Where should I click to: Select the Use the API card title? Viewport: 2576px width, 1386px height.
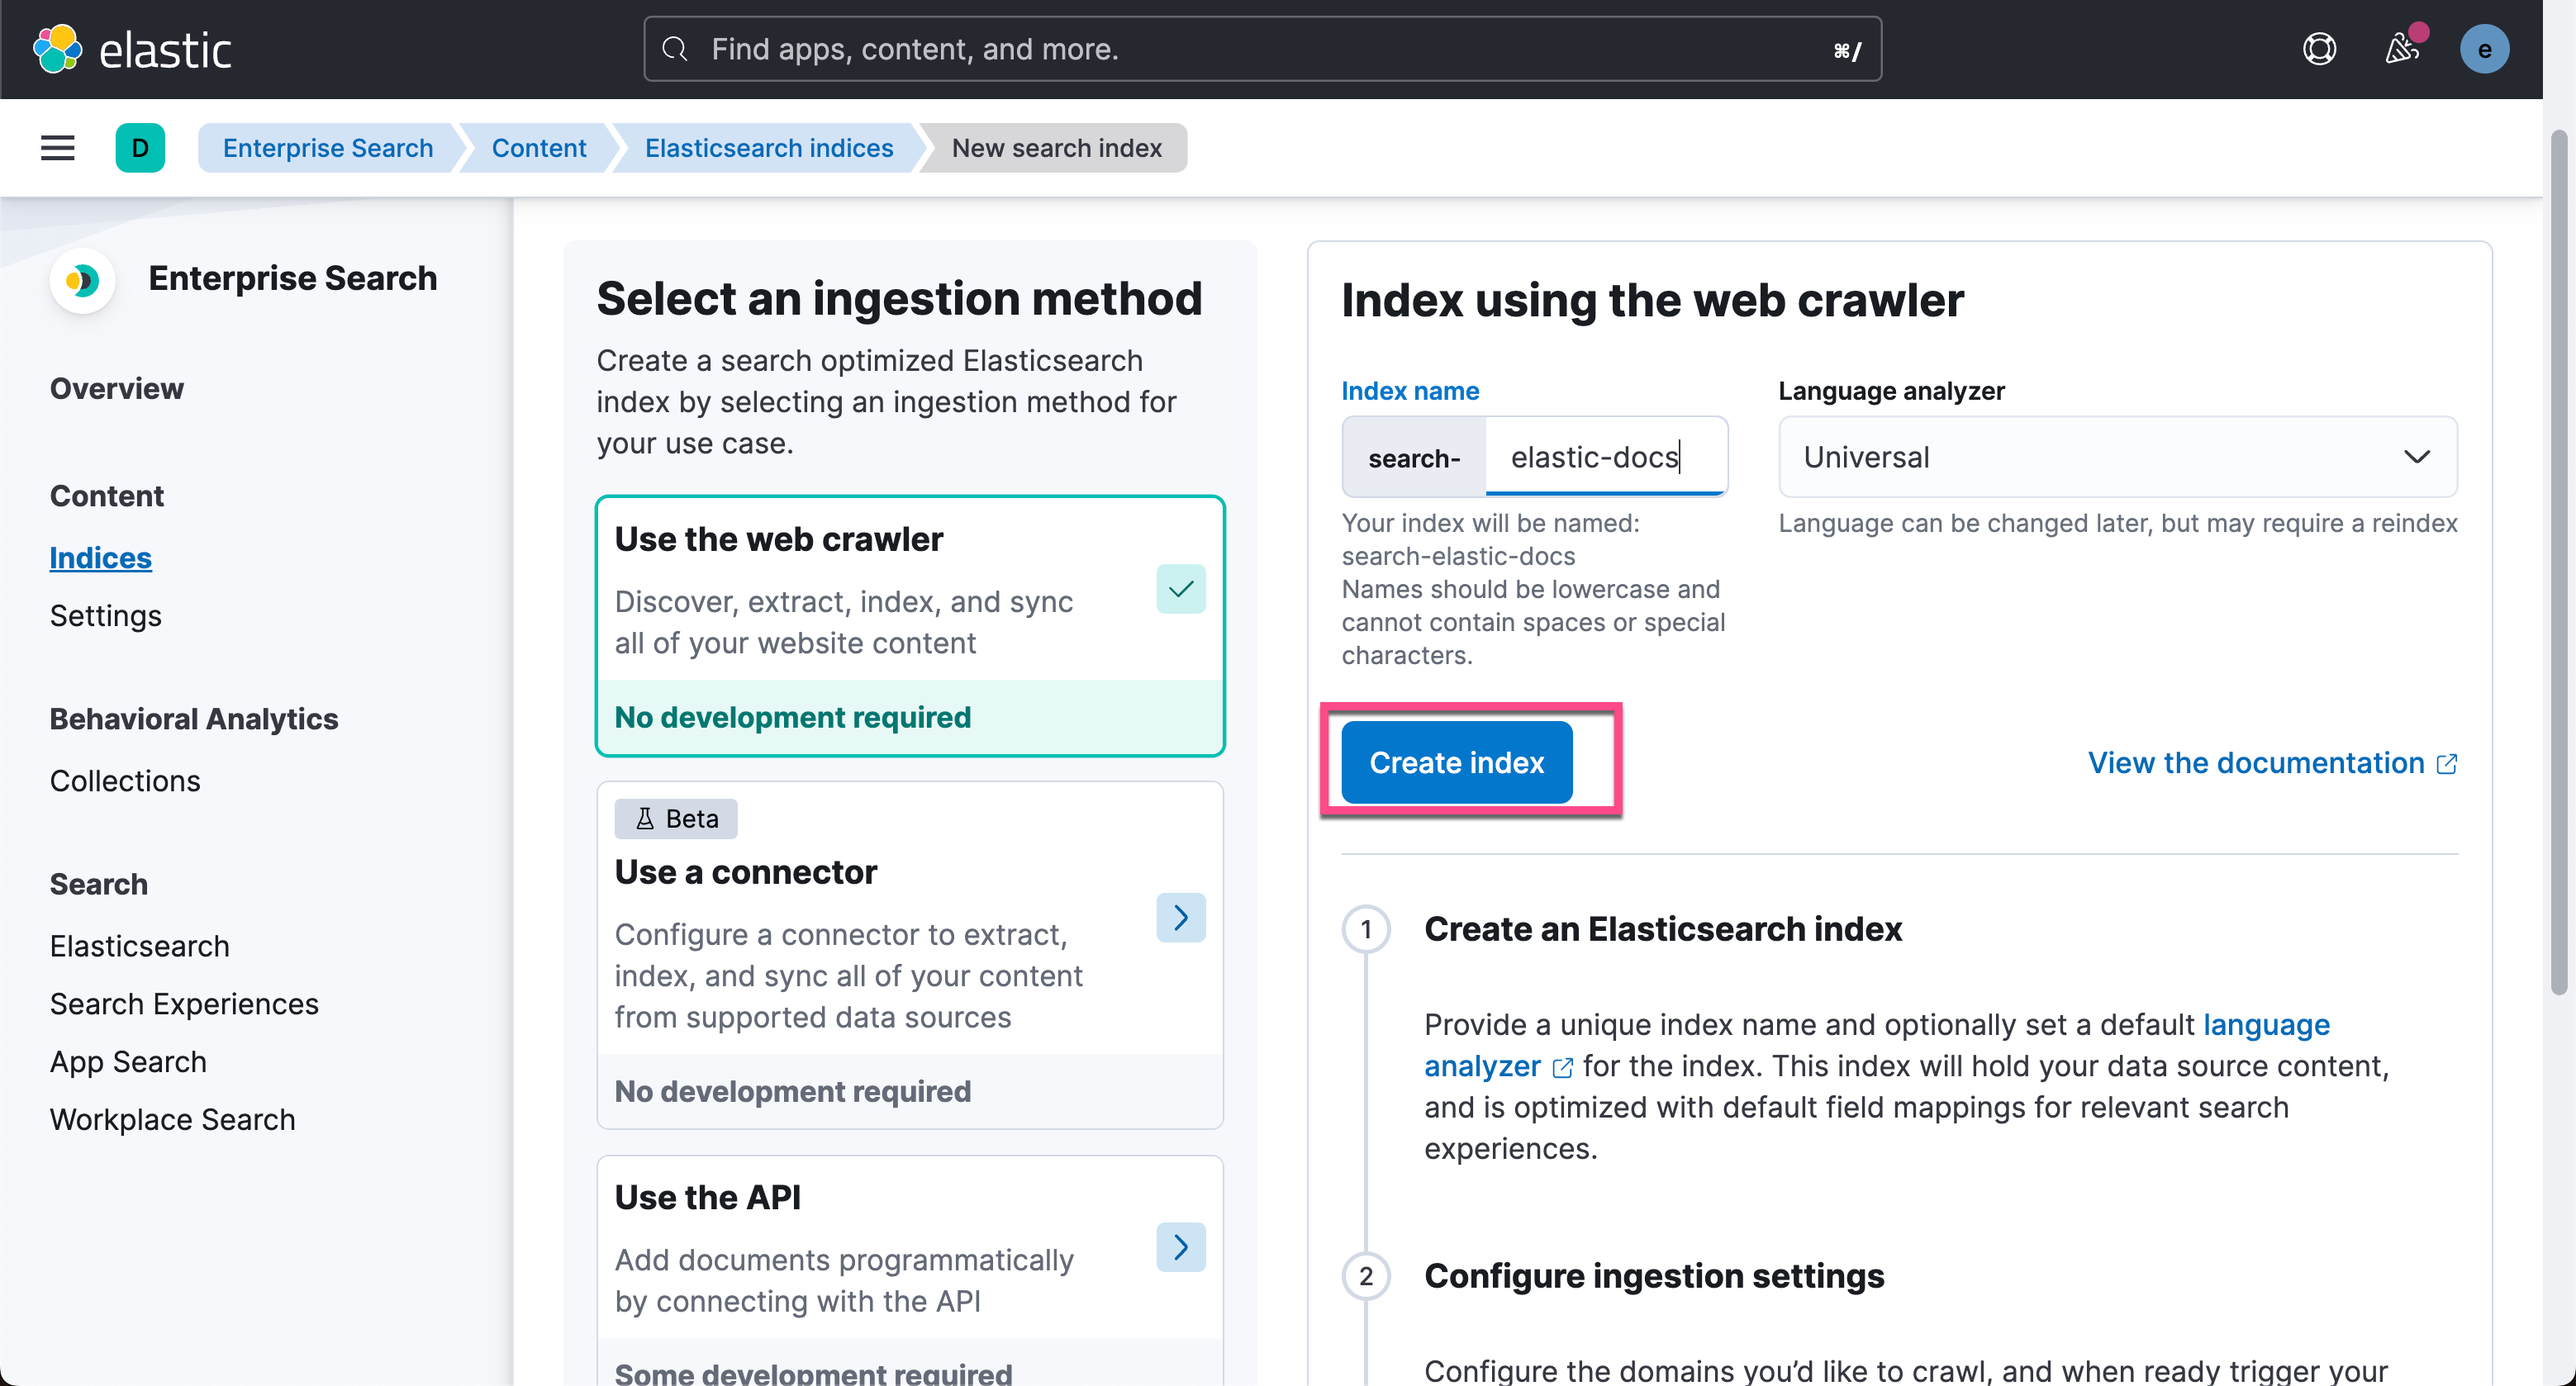[x=708, y=1198]
